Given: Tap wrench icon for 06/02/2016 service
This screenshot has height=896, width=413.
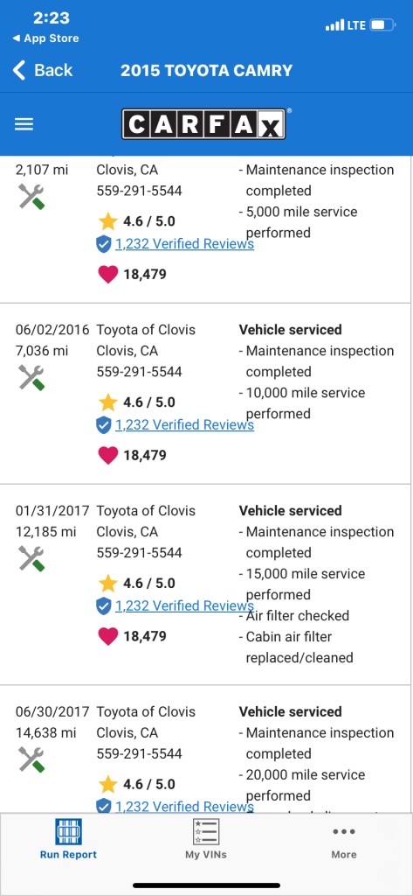Looking at the screenshot, I should tap(31, 378).
